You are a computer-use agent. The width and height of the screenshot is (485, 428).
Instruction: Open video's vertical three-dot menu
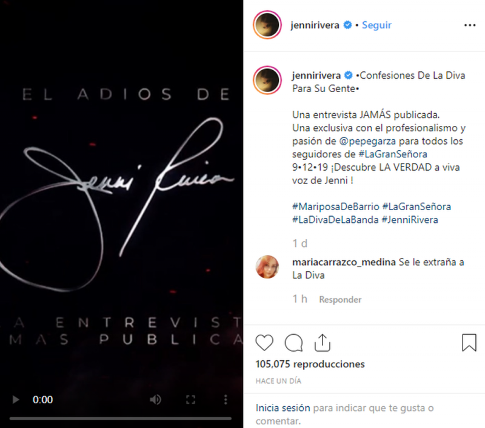[x=226, y=400]
